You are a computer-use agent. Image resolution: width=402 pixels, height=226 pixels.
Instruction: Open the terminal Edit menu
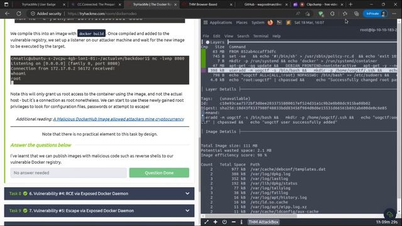click(x=217, y=36)
